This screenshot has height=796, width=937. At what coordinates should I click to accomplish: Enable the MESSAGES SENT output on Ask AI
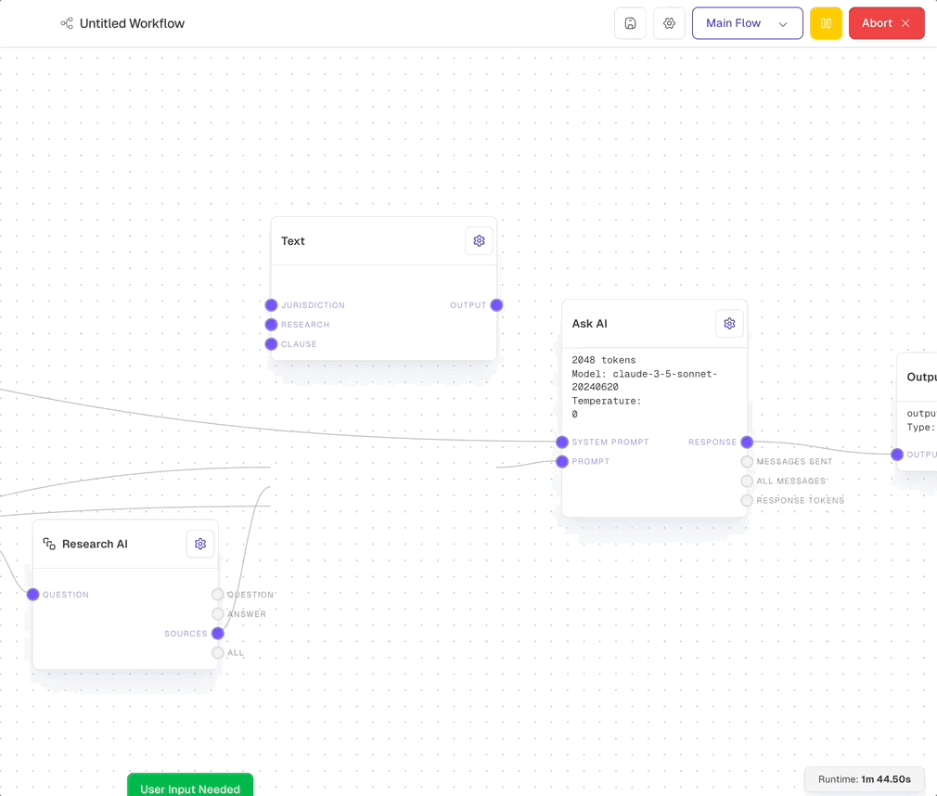click(x=747, y=461)
